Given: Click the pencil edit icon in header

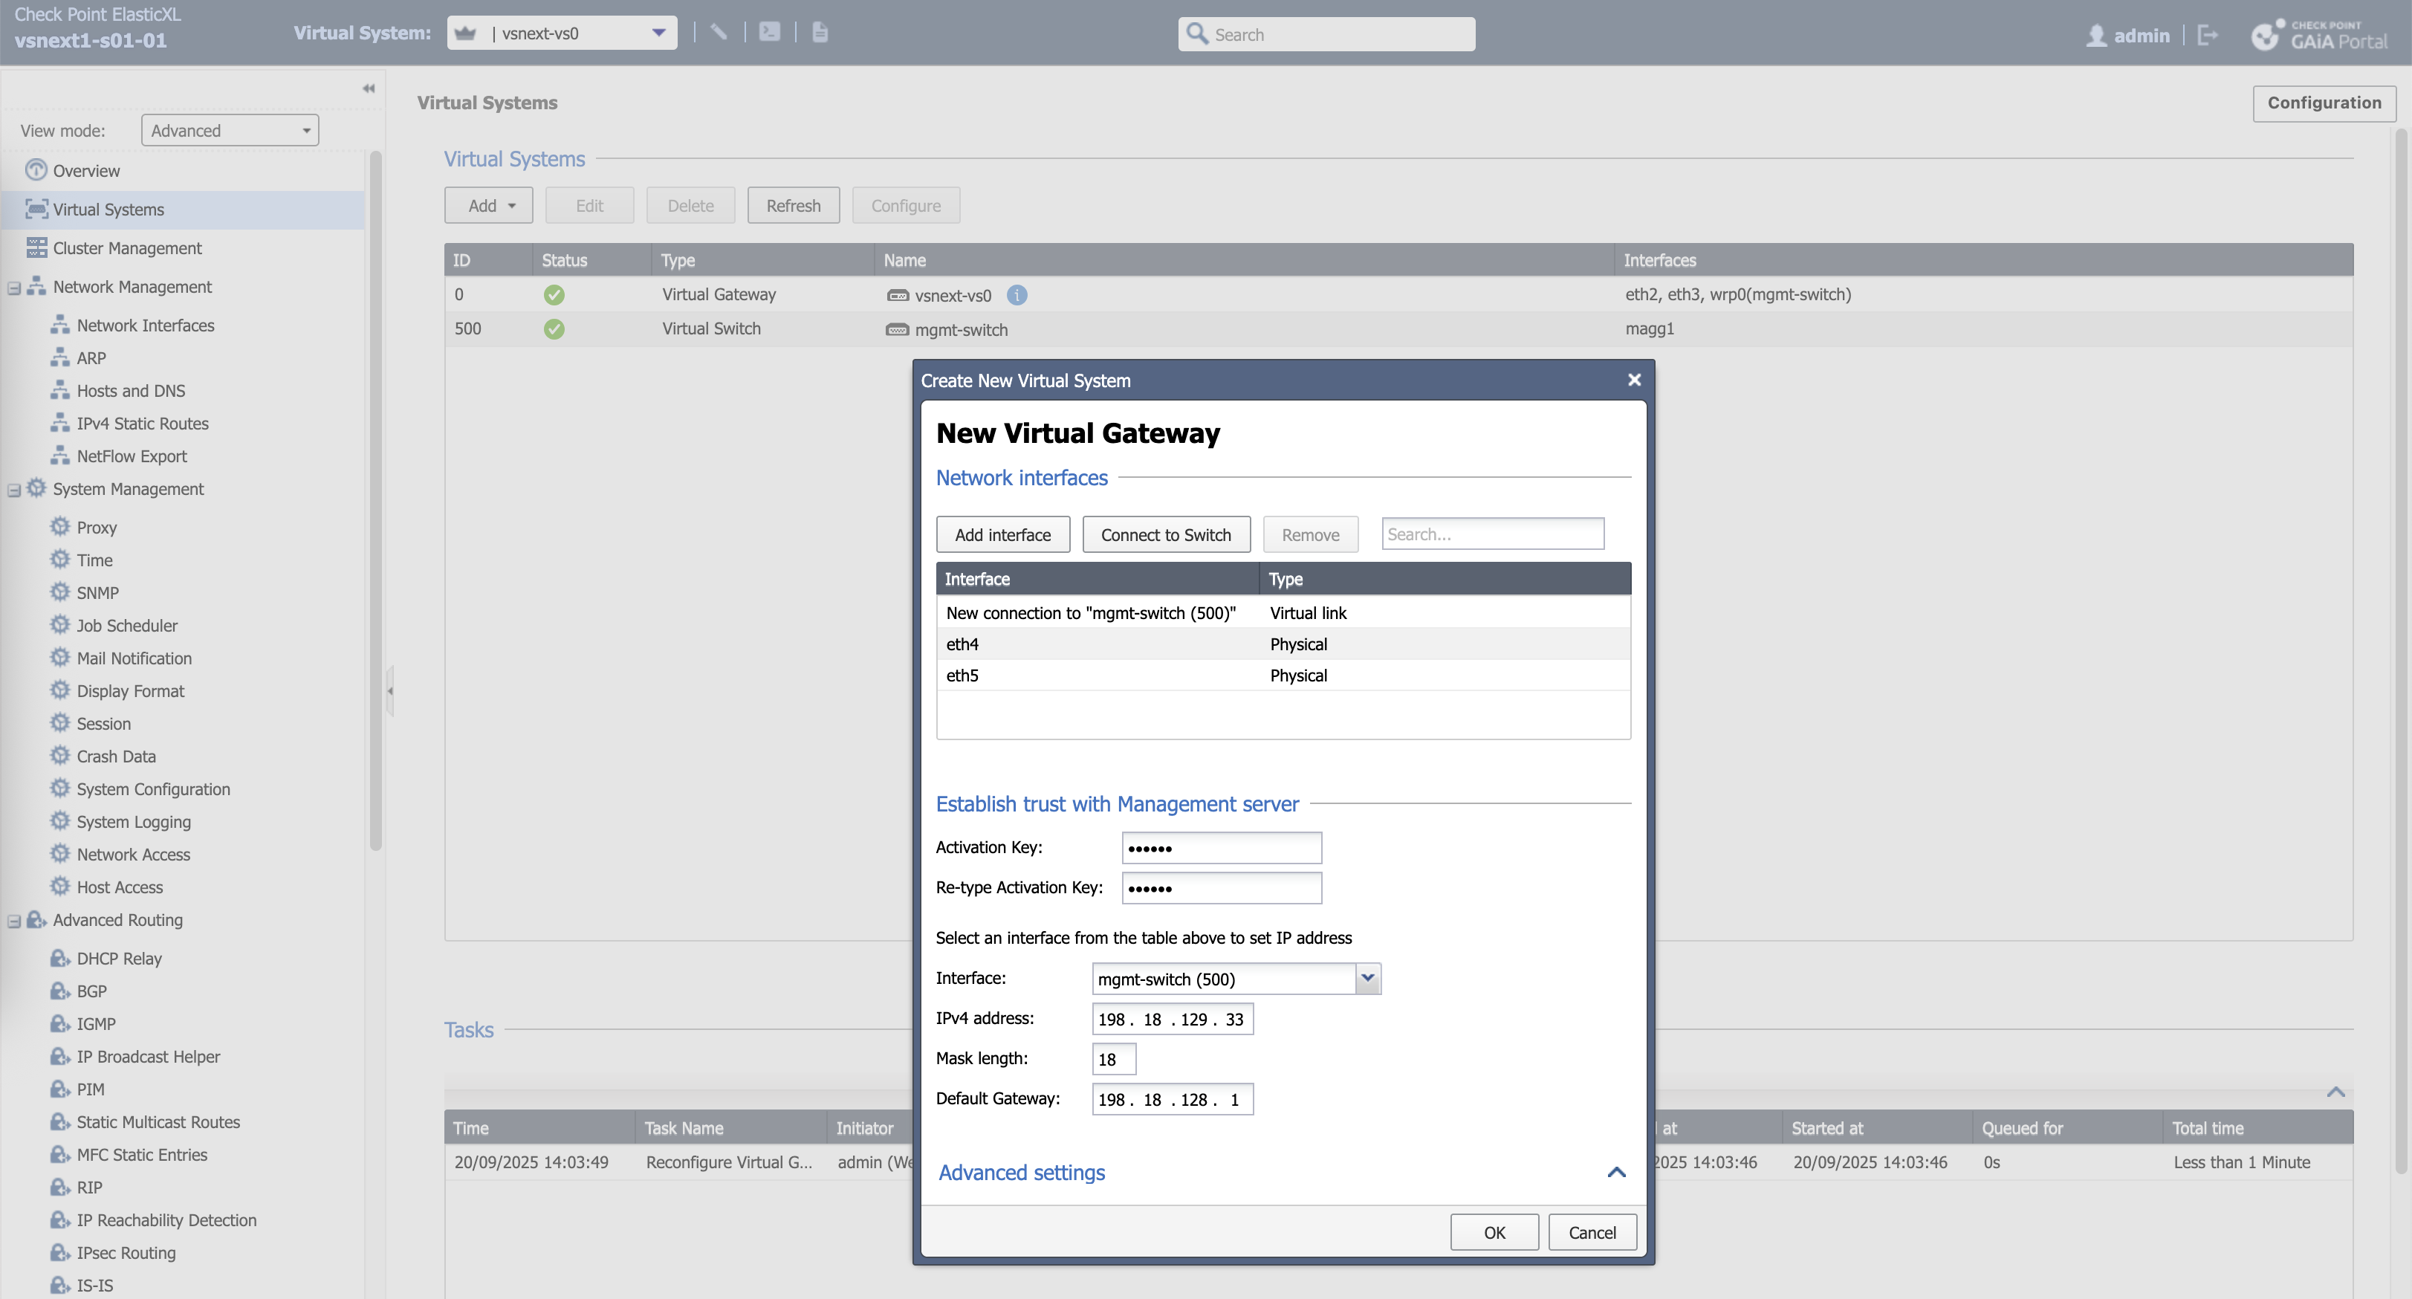Looking at the screenshot, I should click(718, 33).
